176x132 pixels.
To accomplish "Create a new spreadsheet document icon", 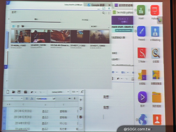I will click(x=7, y=92).
